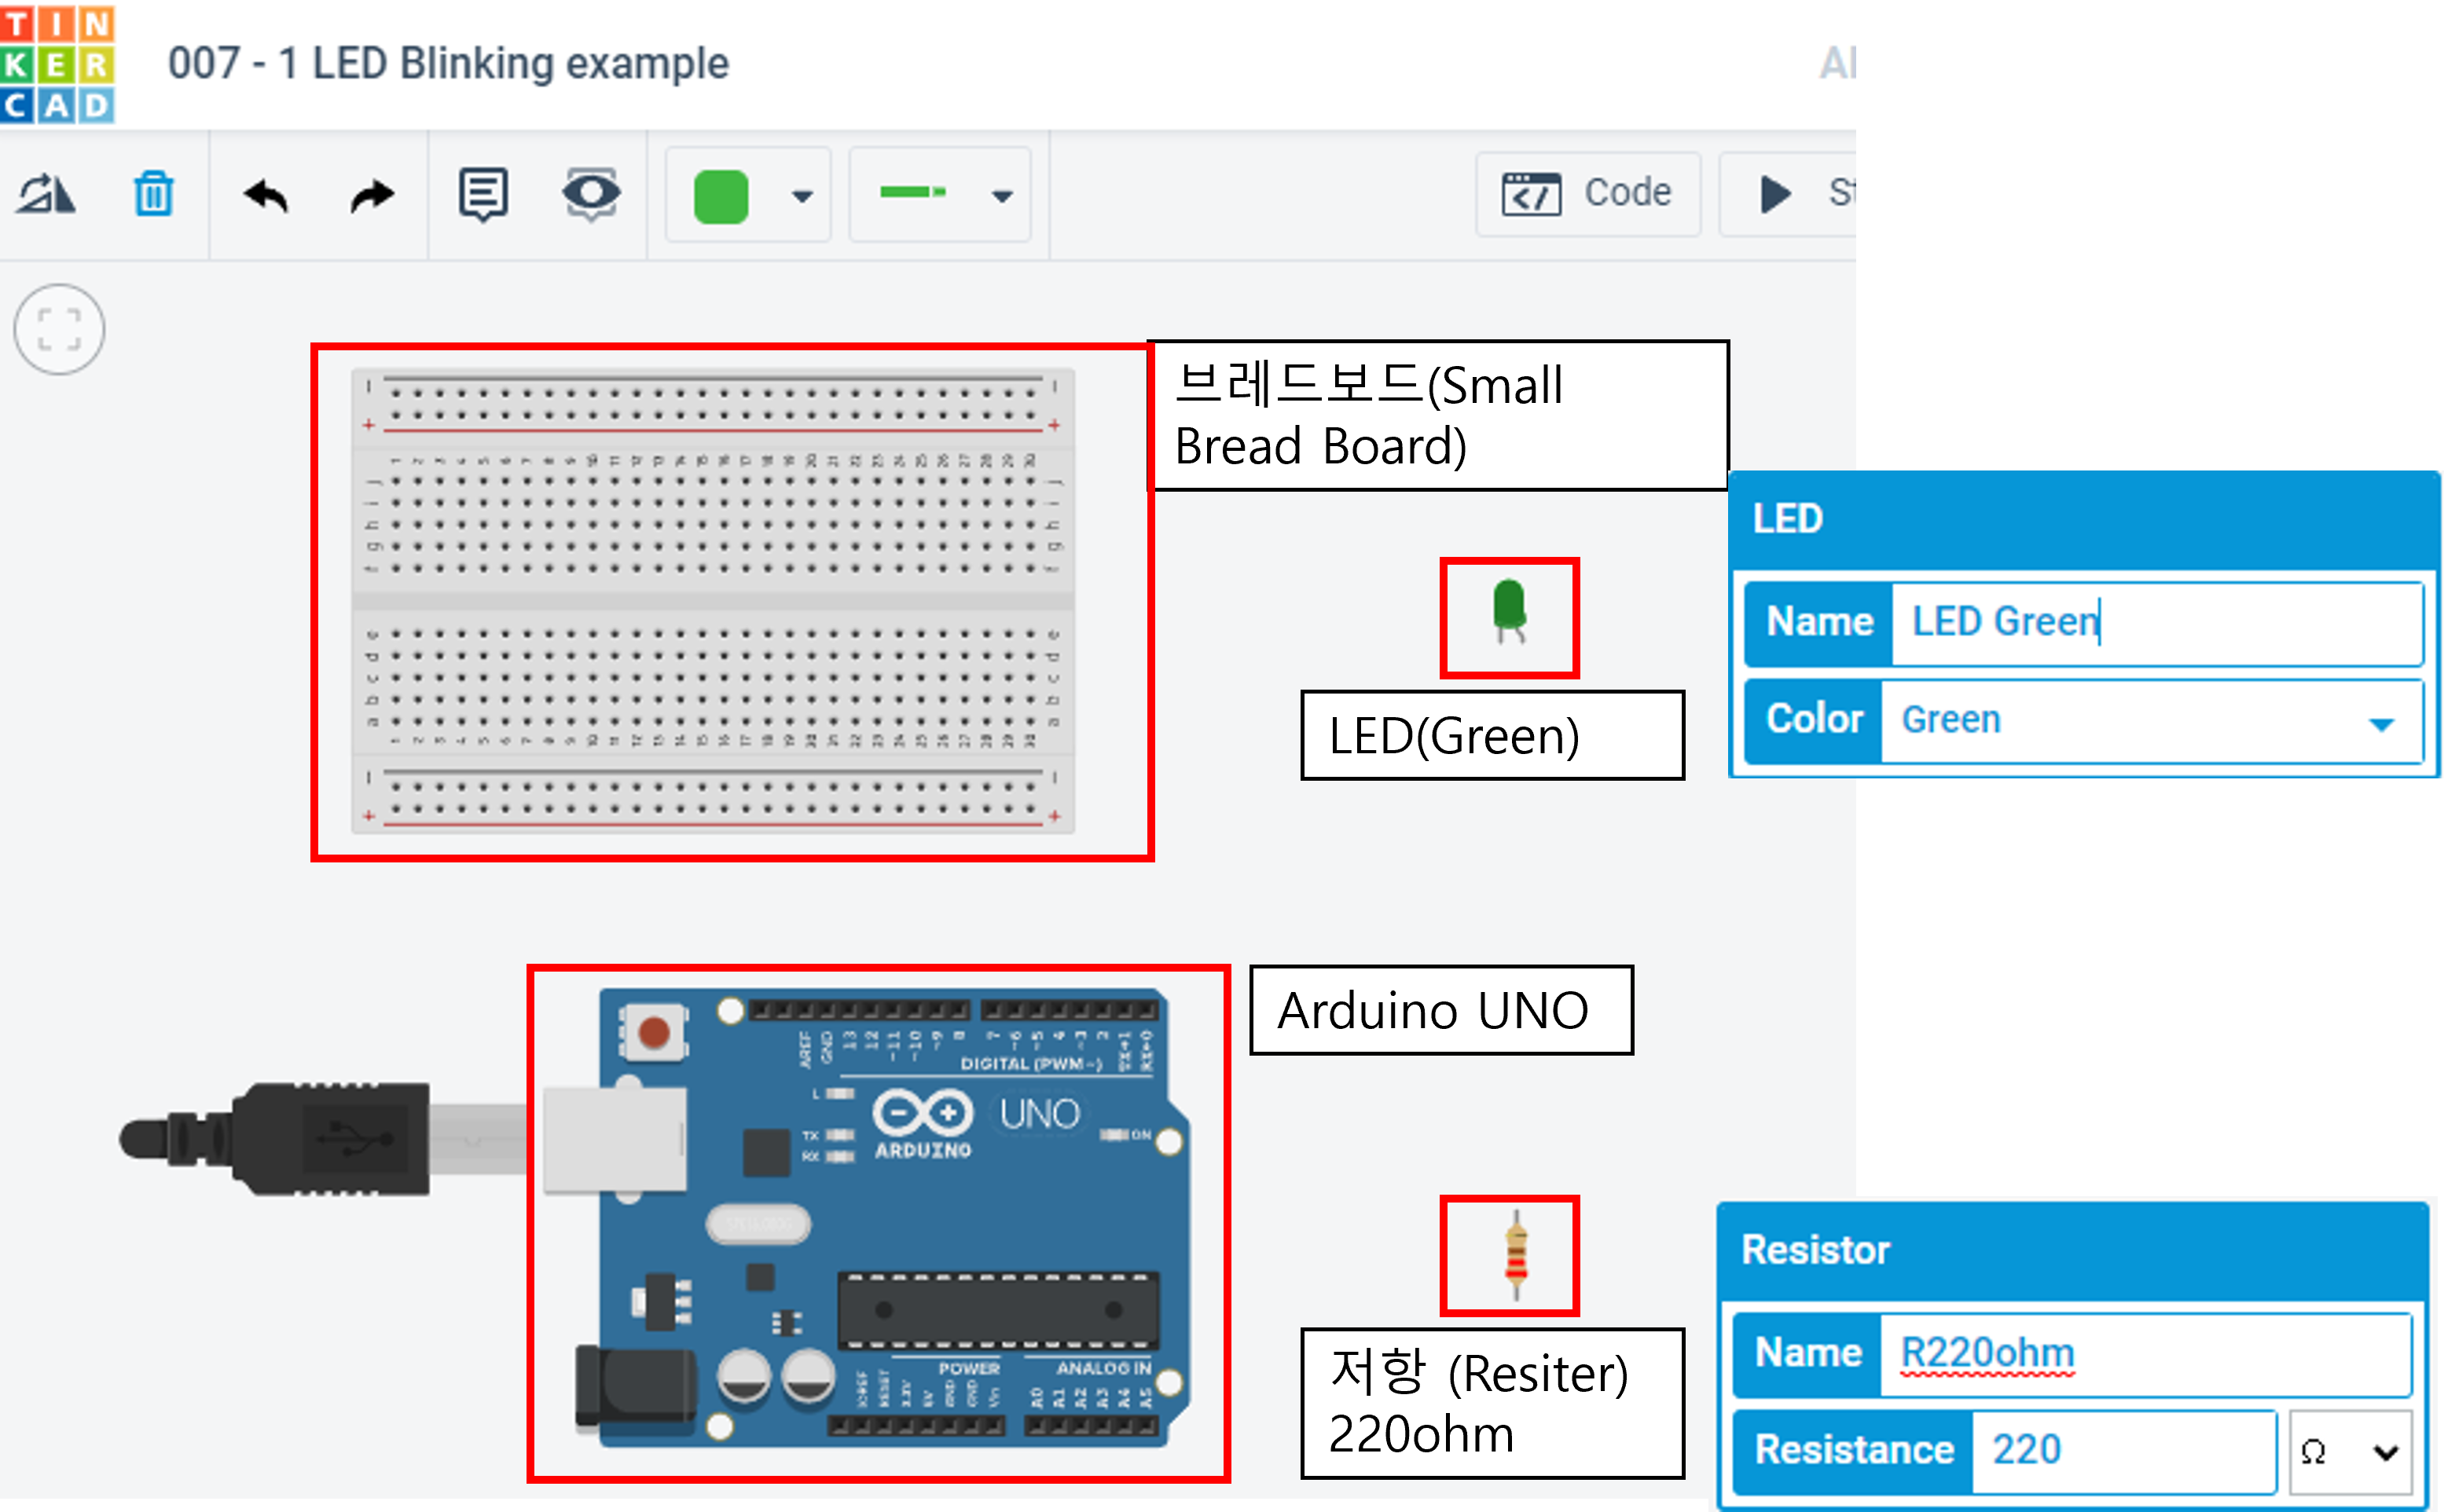The height and width of the screenshot is (1512, 2444).
Task: Click the green wire color swatch
Action: (721, 196)
